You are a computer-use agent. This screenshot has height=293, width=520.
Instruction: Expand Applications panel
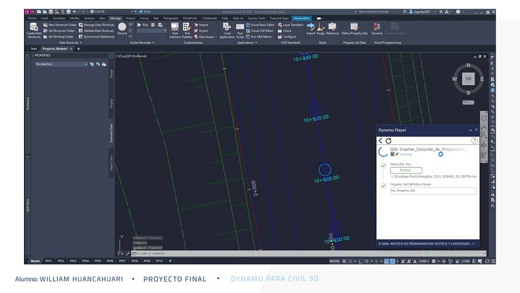[x=247, y=43]
